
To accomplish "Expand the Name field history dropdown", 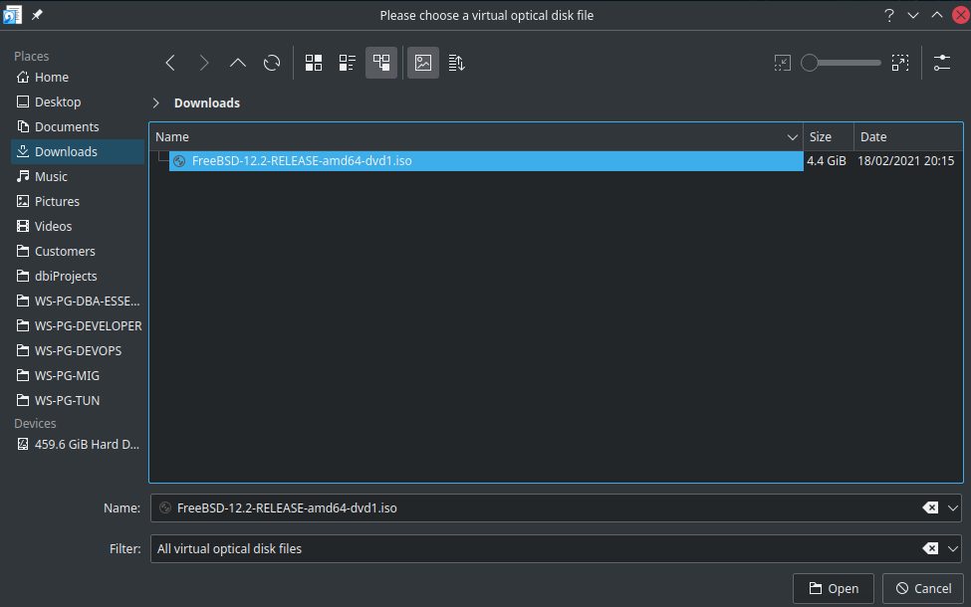I will click(x=952, y=508).
